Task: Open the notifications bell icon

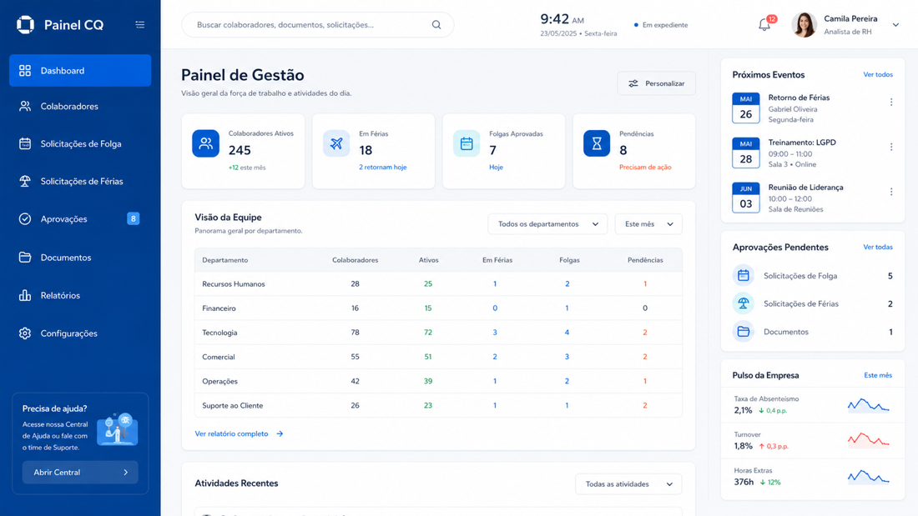Action: [764, 24]
